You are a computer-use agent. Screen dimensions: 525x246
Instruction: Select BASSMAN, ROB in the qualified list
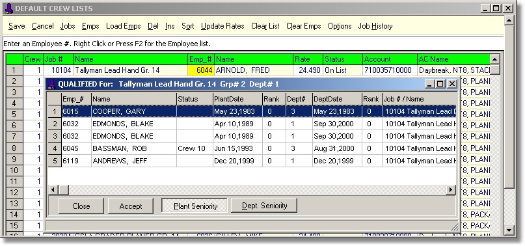134,148
